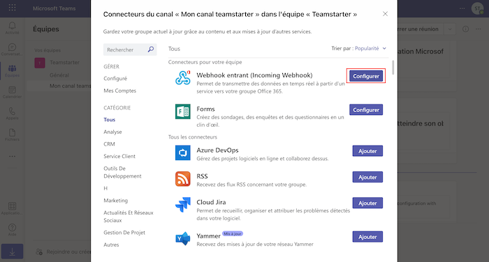Click the Cloud Jira connector icon
This screenshot has width=489, height=262.
tap(183, 205)
